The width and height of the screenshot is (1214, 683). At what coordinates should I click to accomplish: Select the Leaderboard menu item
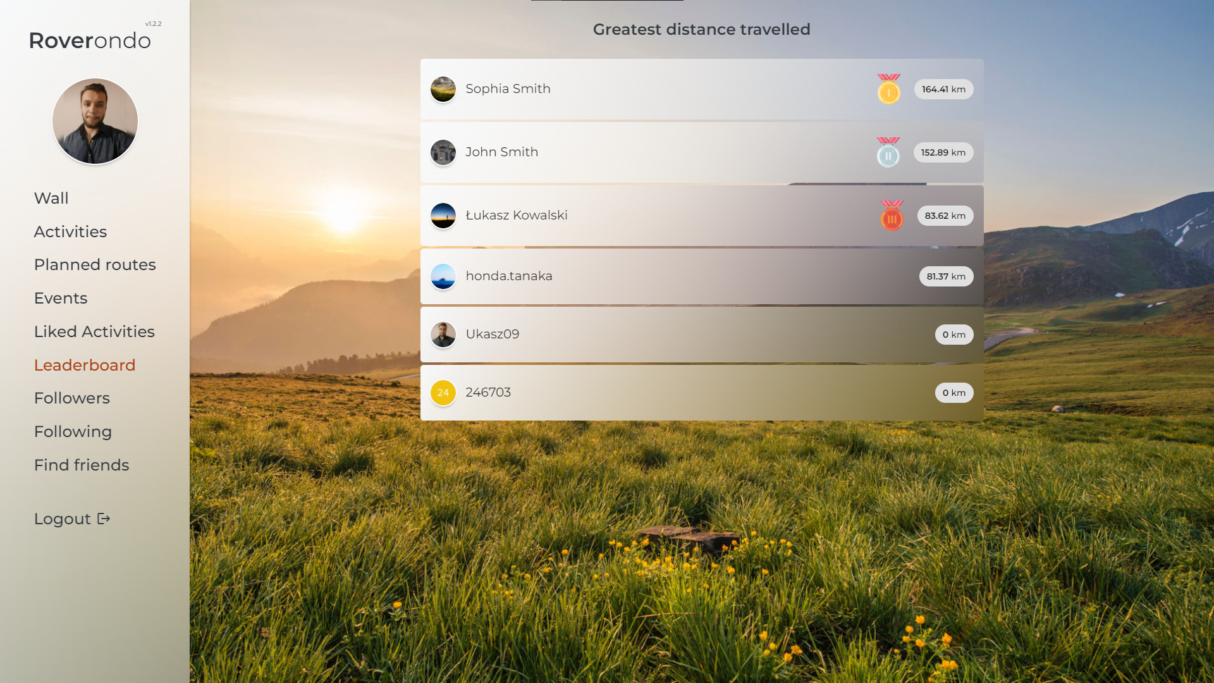[x=85, y=365]
